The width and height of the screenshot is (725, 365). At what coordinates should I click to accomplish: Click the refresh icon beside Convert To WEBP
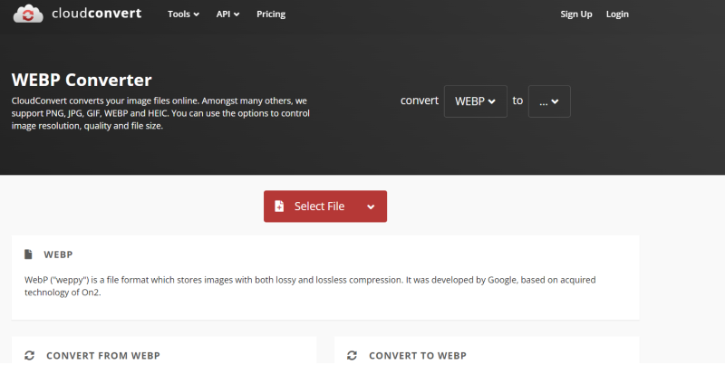pyautogui.click(x=352, y=355)
